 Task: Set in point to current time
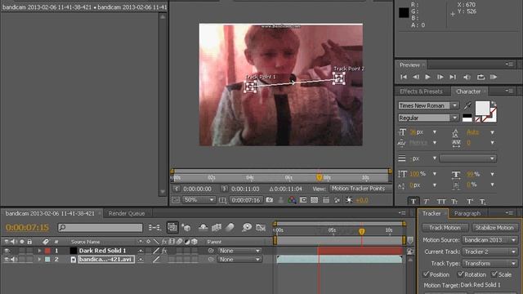(x=177, y=189)
